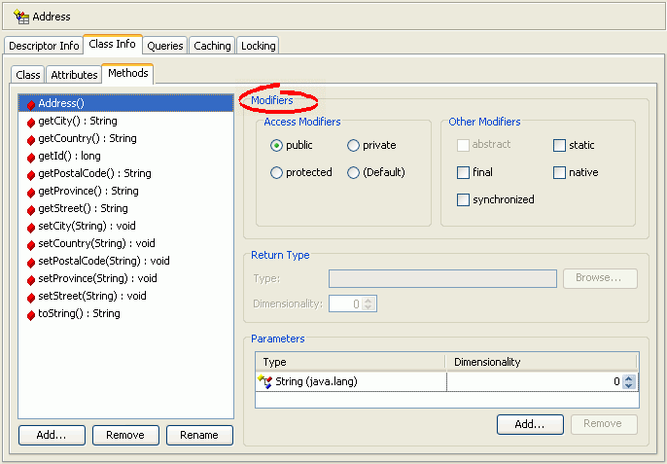Select getStreet() : String method

click(126, 208)
